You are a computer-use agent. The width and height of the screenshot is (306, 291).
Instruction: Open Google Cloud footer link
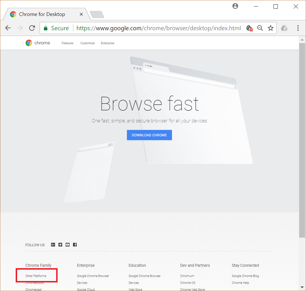point(86,290)
